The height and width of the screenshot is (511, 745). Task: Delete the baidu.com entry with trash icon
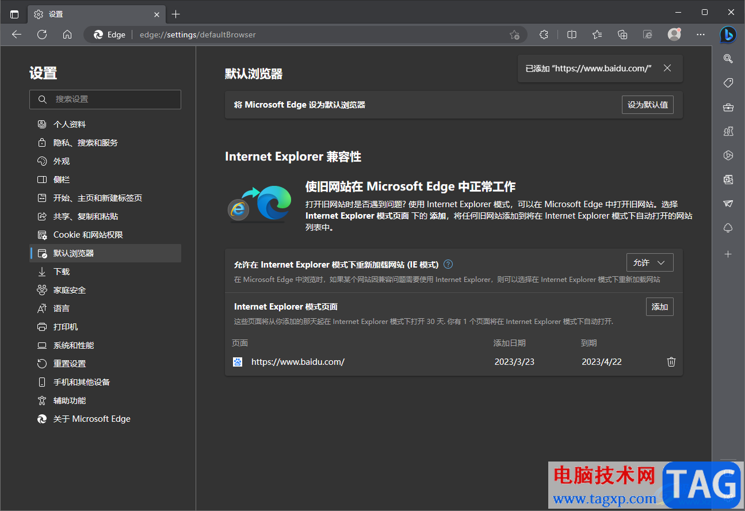[x=671, y=362]
